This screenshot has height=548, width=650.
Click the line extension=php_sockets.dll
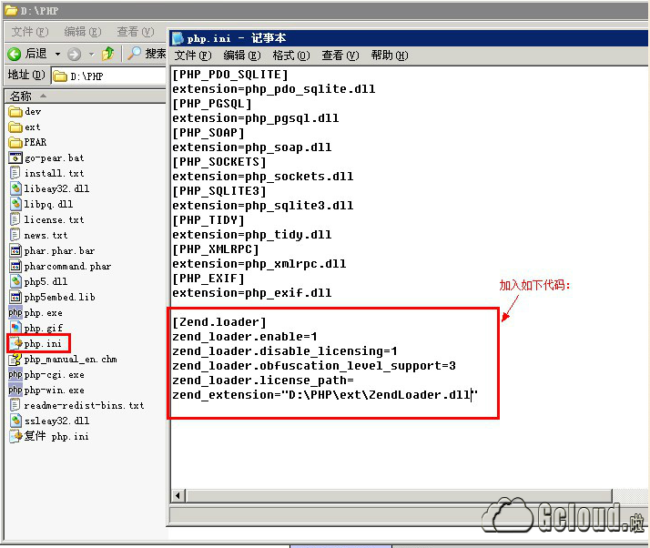(x=263, y=177)
